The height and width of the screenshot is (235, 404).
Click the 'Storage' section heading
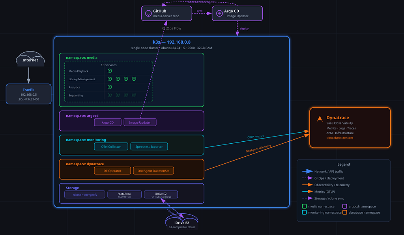tap(73, 188)
